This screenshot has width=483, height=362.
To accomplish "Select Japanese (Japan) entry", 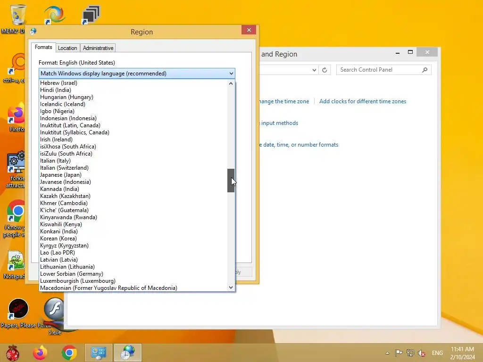I will click(x=133, y=175).
